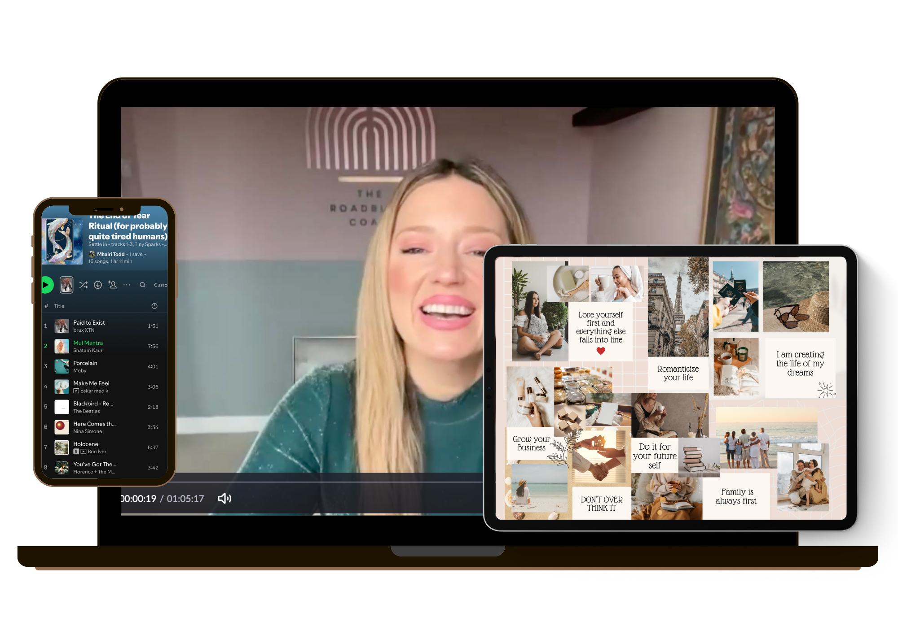This screenshot has width=898, height=634.
Task: Click the video icon on Make Me Feel
Action: [76, 391]
